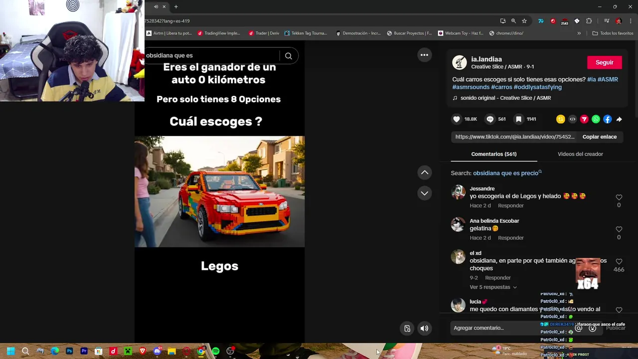
Task: Send the video with the red share-to-friends icon
Action: pyautogui.click(x=584, y=119)
